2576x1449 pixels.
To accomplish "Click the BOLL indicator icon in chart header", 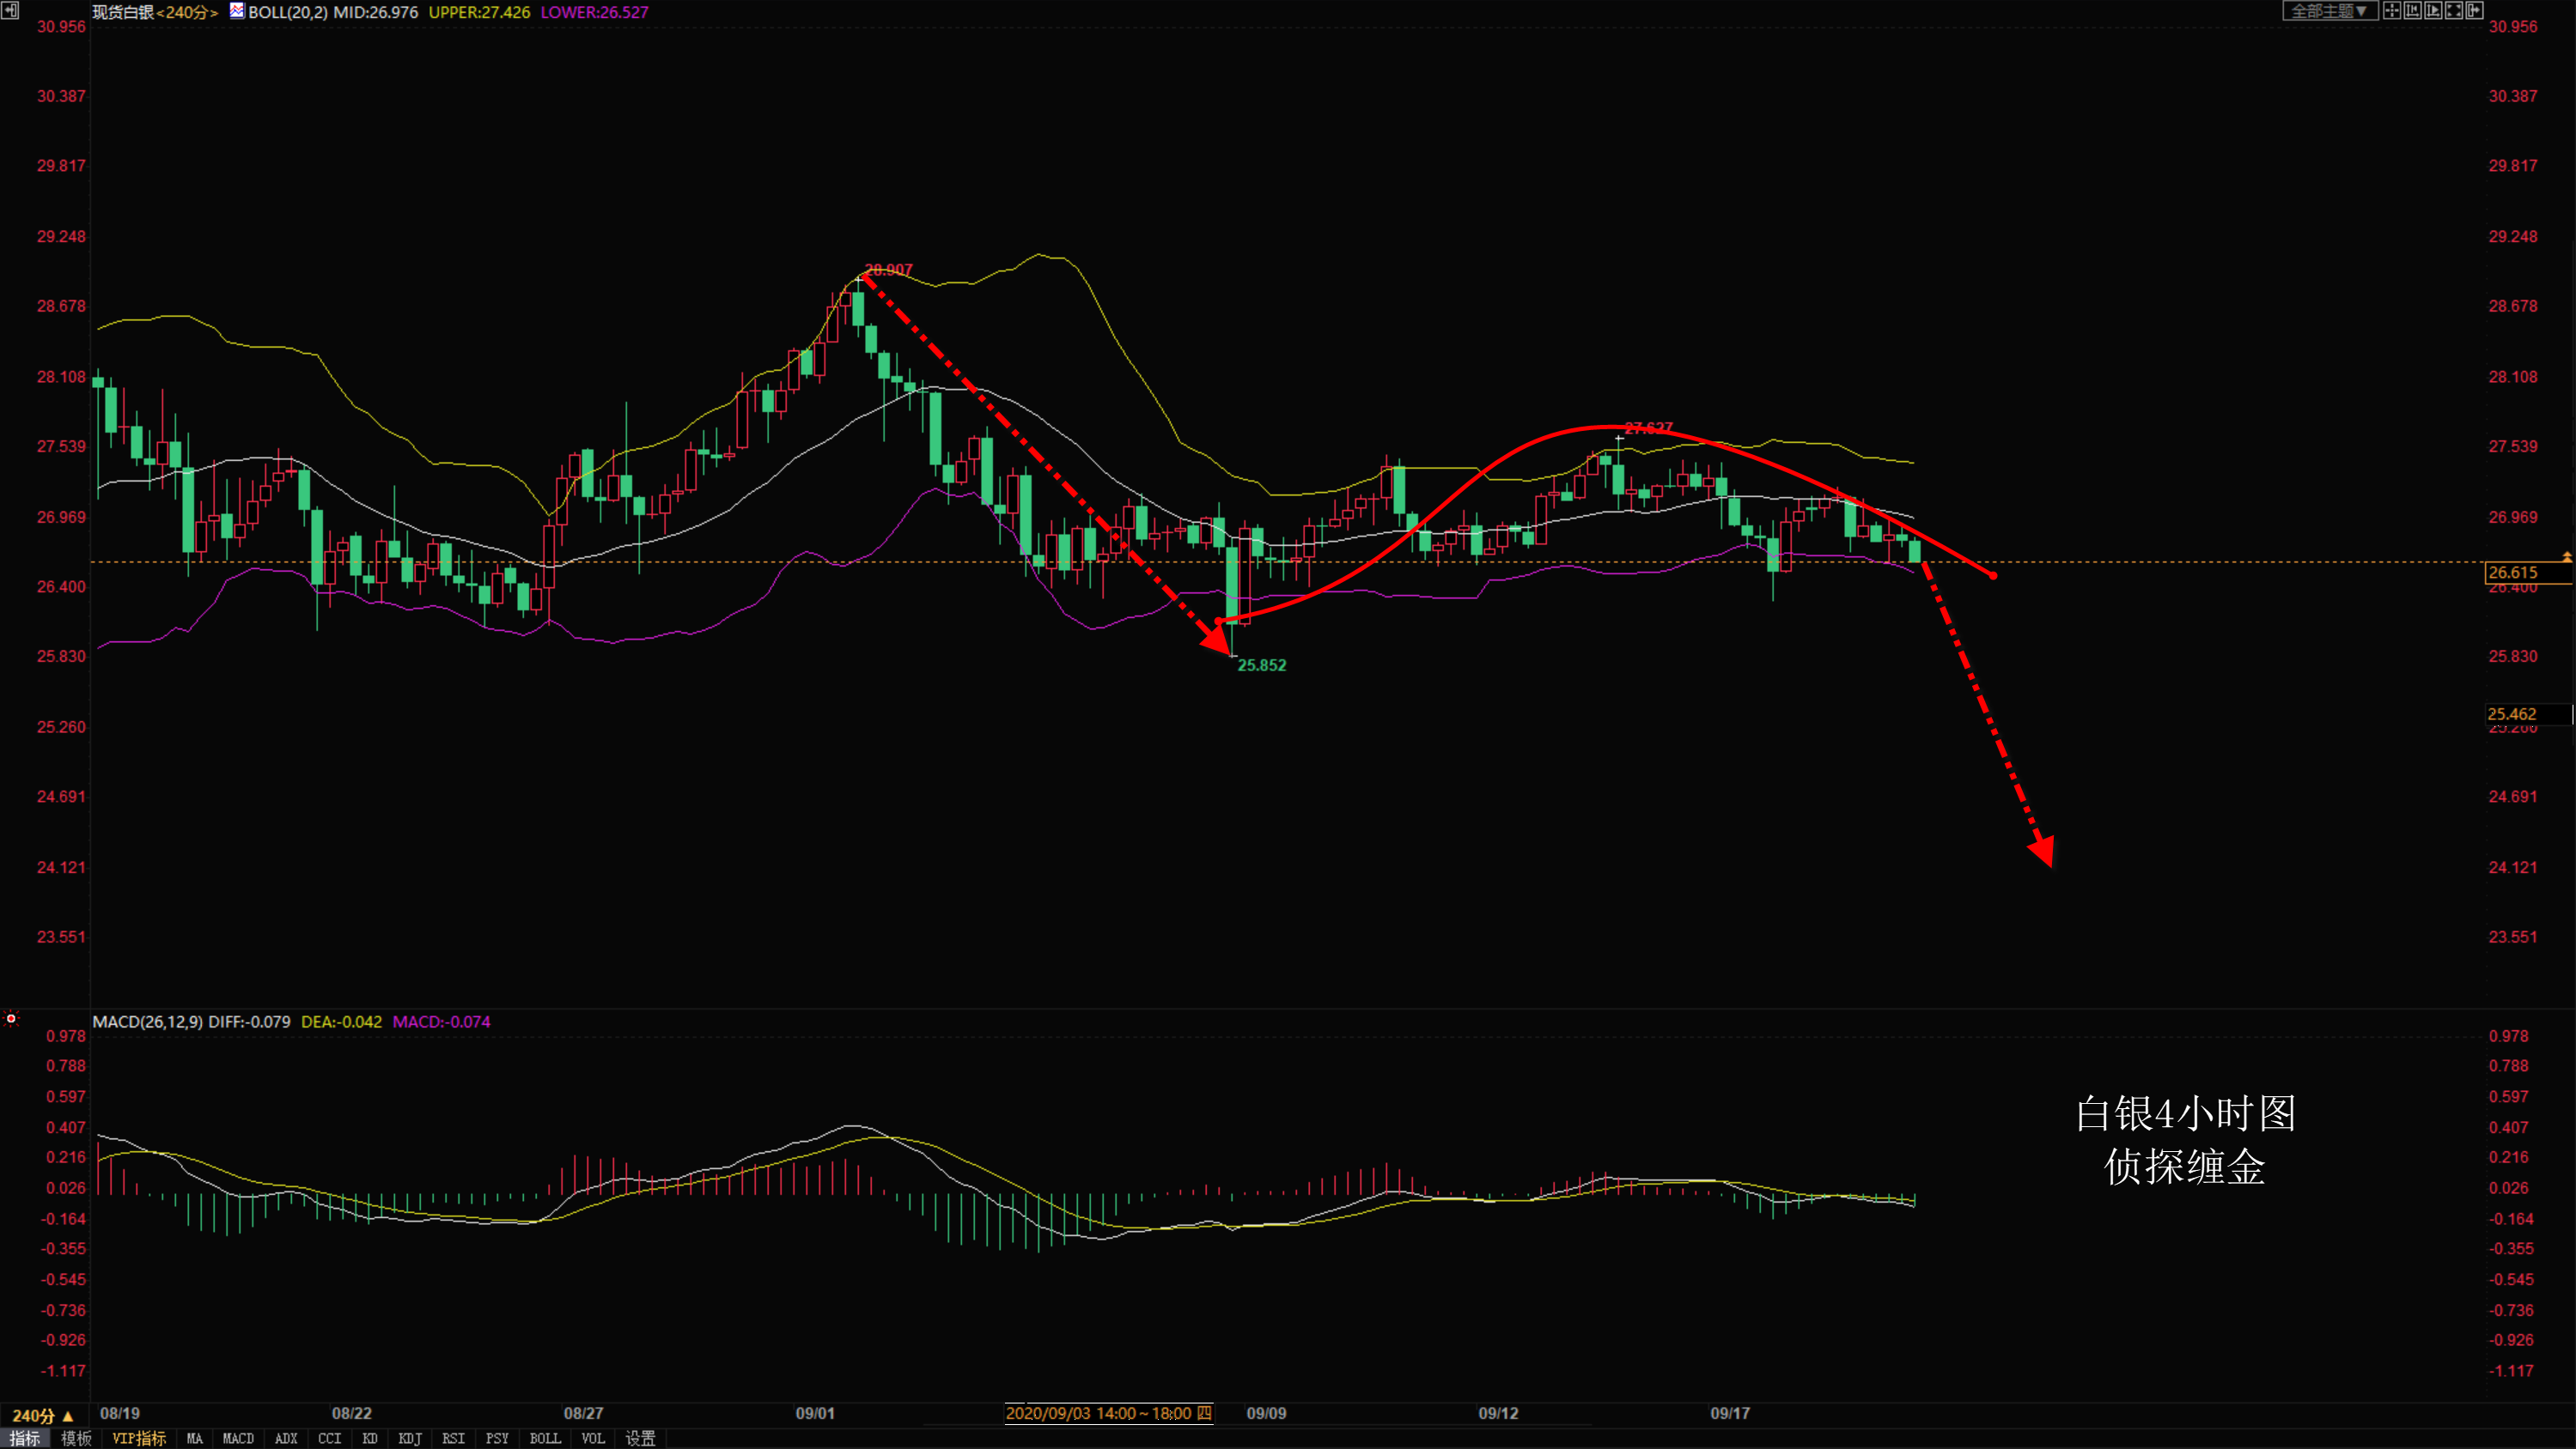I will coord(237,11).
